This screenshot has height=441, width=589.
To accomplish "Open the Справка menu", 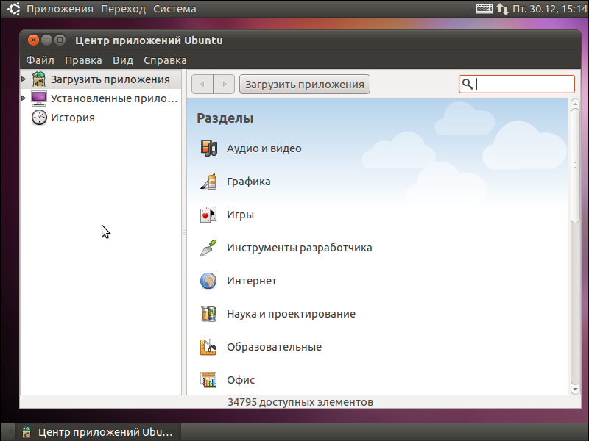I will coord(165,60).
